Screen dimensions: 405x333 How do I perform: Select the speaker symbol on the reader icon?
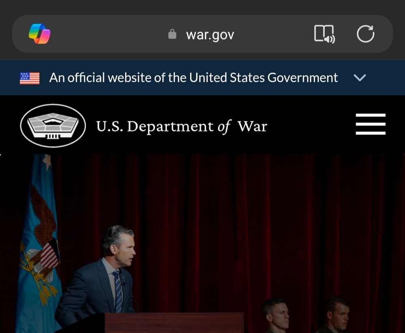point(330,39)
